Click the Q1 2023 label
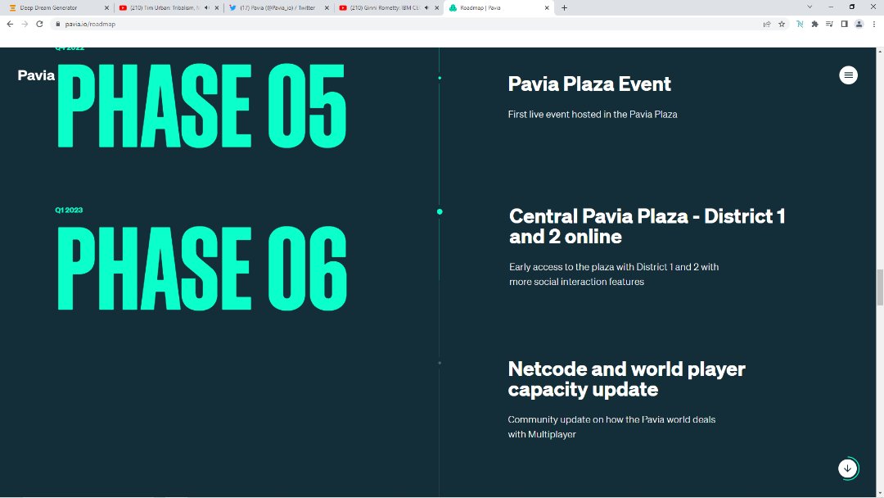This screenshot has height=498, width=884. pos(69,210)
